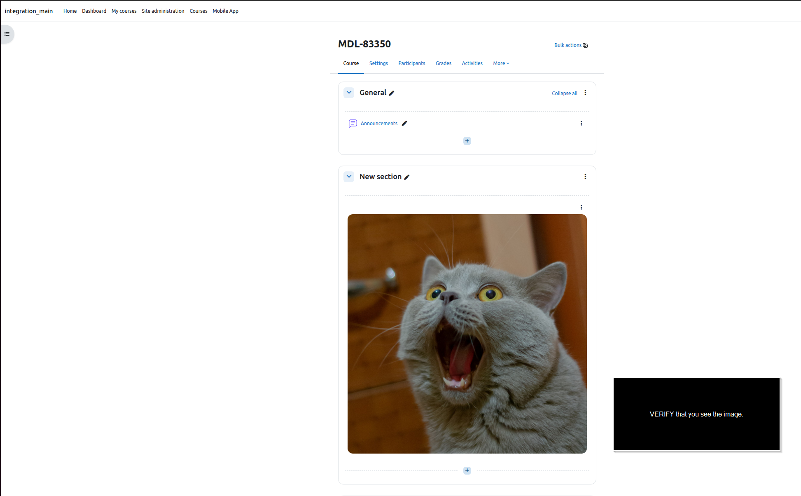The height and width of the screenshot is (496, 801).
Task: Click the integration_main site name
Action: [x=29, y=11]
